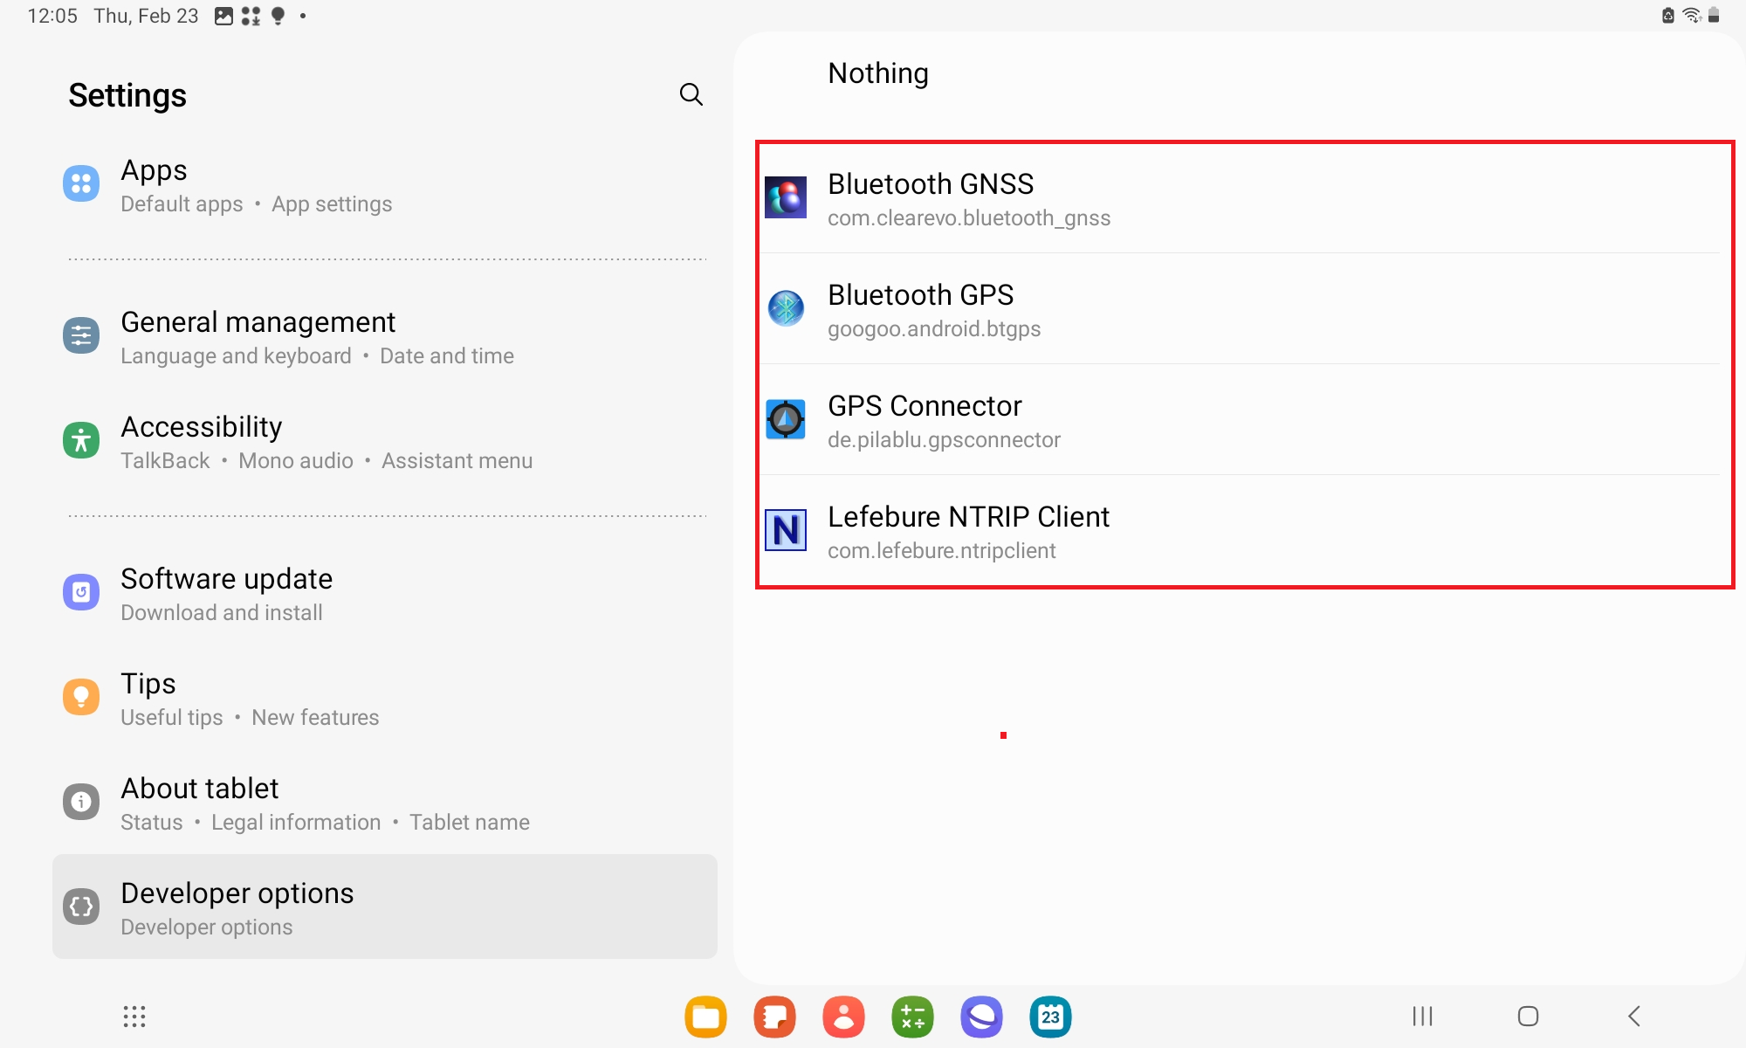Tap Lefebure NTRIP Client icon
Screen dimensions: 1746x1048
coord(786,531)
